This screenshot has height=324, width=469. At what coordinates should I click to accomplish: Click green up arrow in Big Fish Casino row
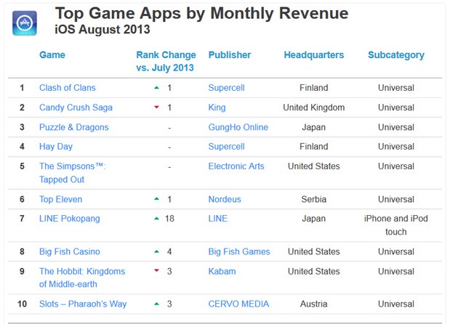(x=156, y=252)
